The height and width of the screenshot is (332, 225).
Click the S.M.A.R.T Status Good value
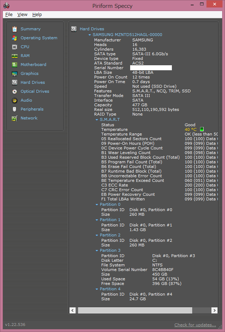190,125
